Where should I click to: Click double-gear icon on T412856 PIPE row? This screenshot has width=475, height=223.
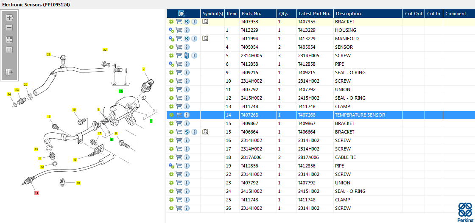pos(171,166)
